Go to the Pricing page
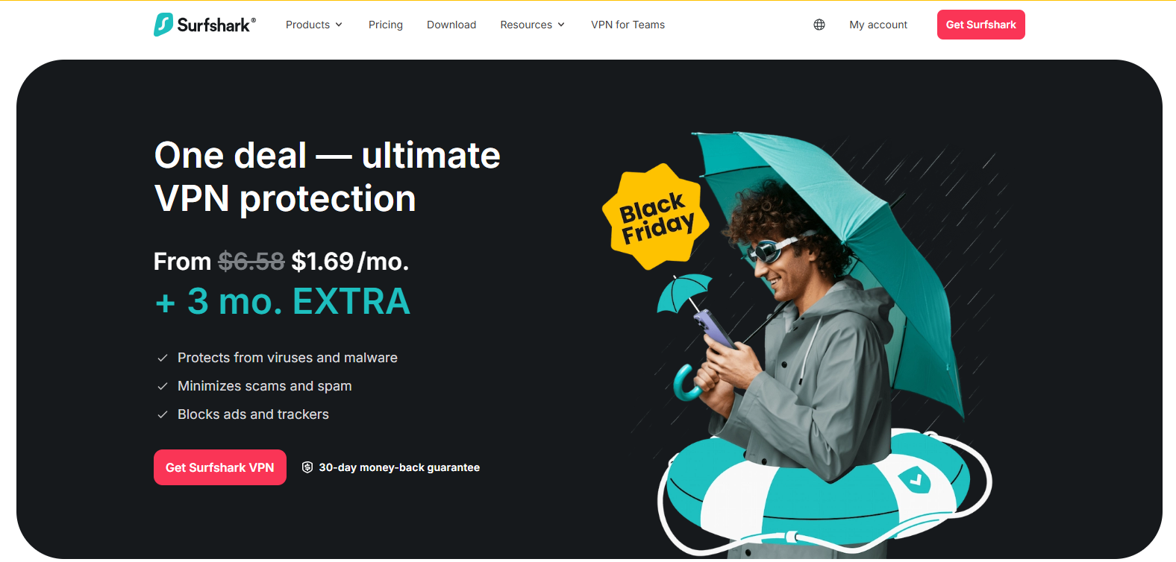This screenshot has width=1176, height=562. point(386,25)
